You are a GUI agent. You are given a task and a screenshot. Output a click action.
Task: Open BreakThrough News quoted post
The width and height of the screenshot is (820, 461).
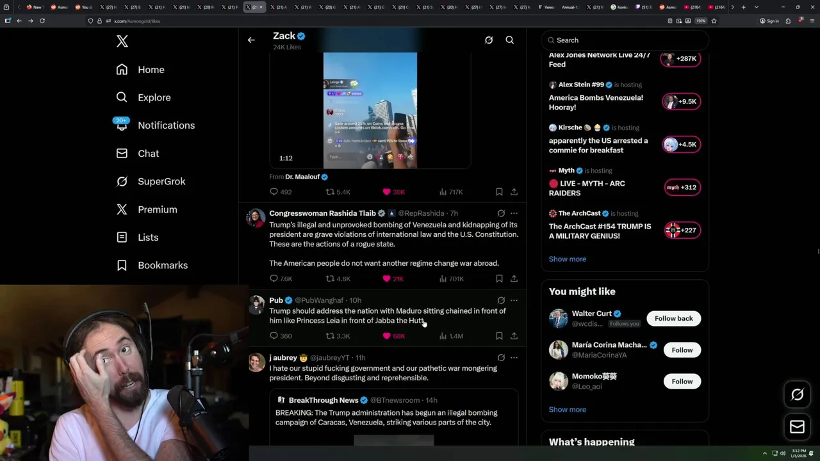[x=393, y=418]
